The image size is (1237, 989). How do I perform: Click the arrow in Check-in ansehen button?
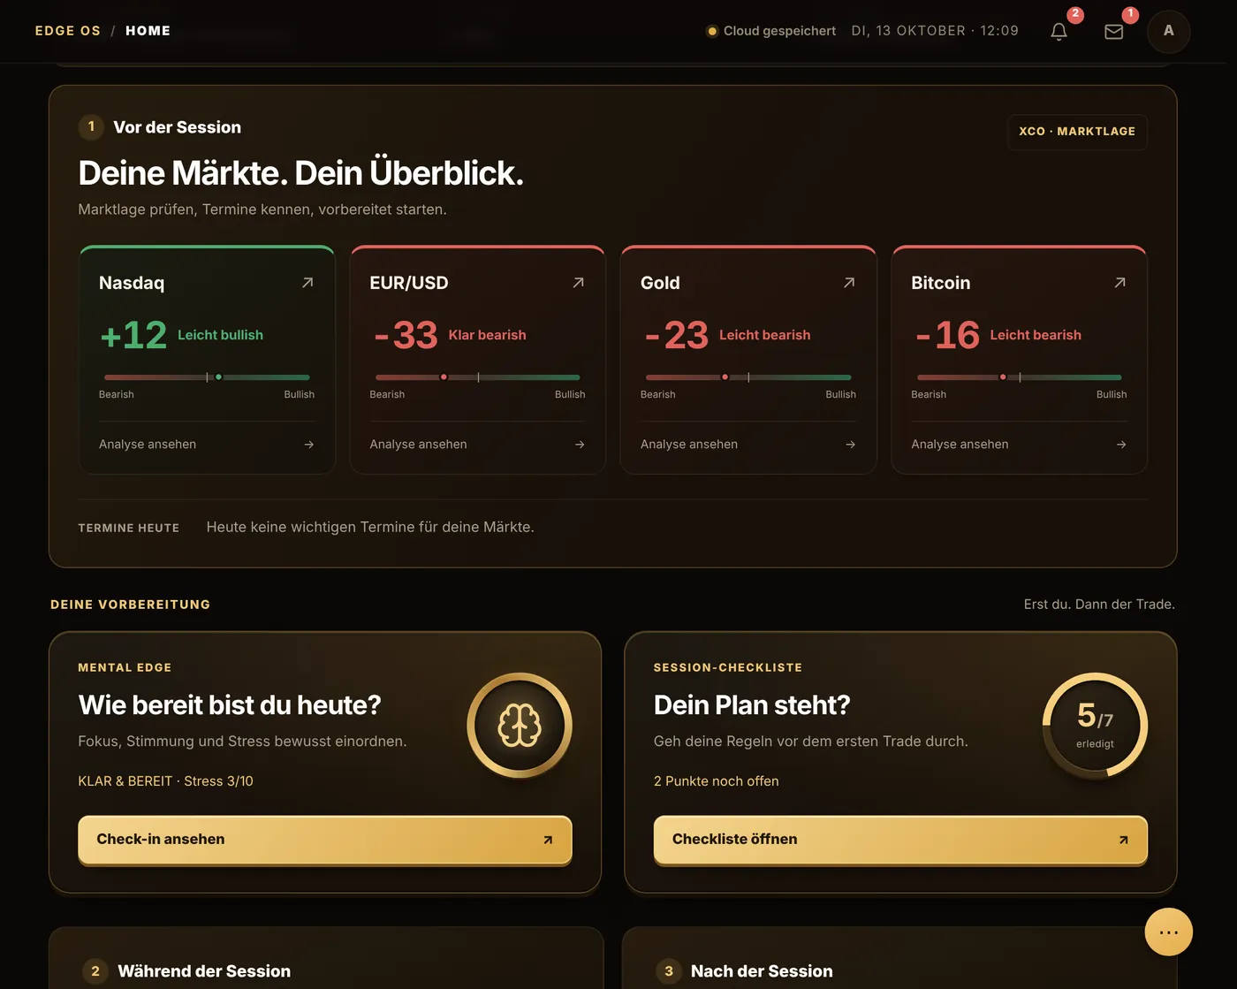point(548,840)
